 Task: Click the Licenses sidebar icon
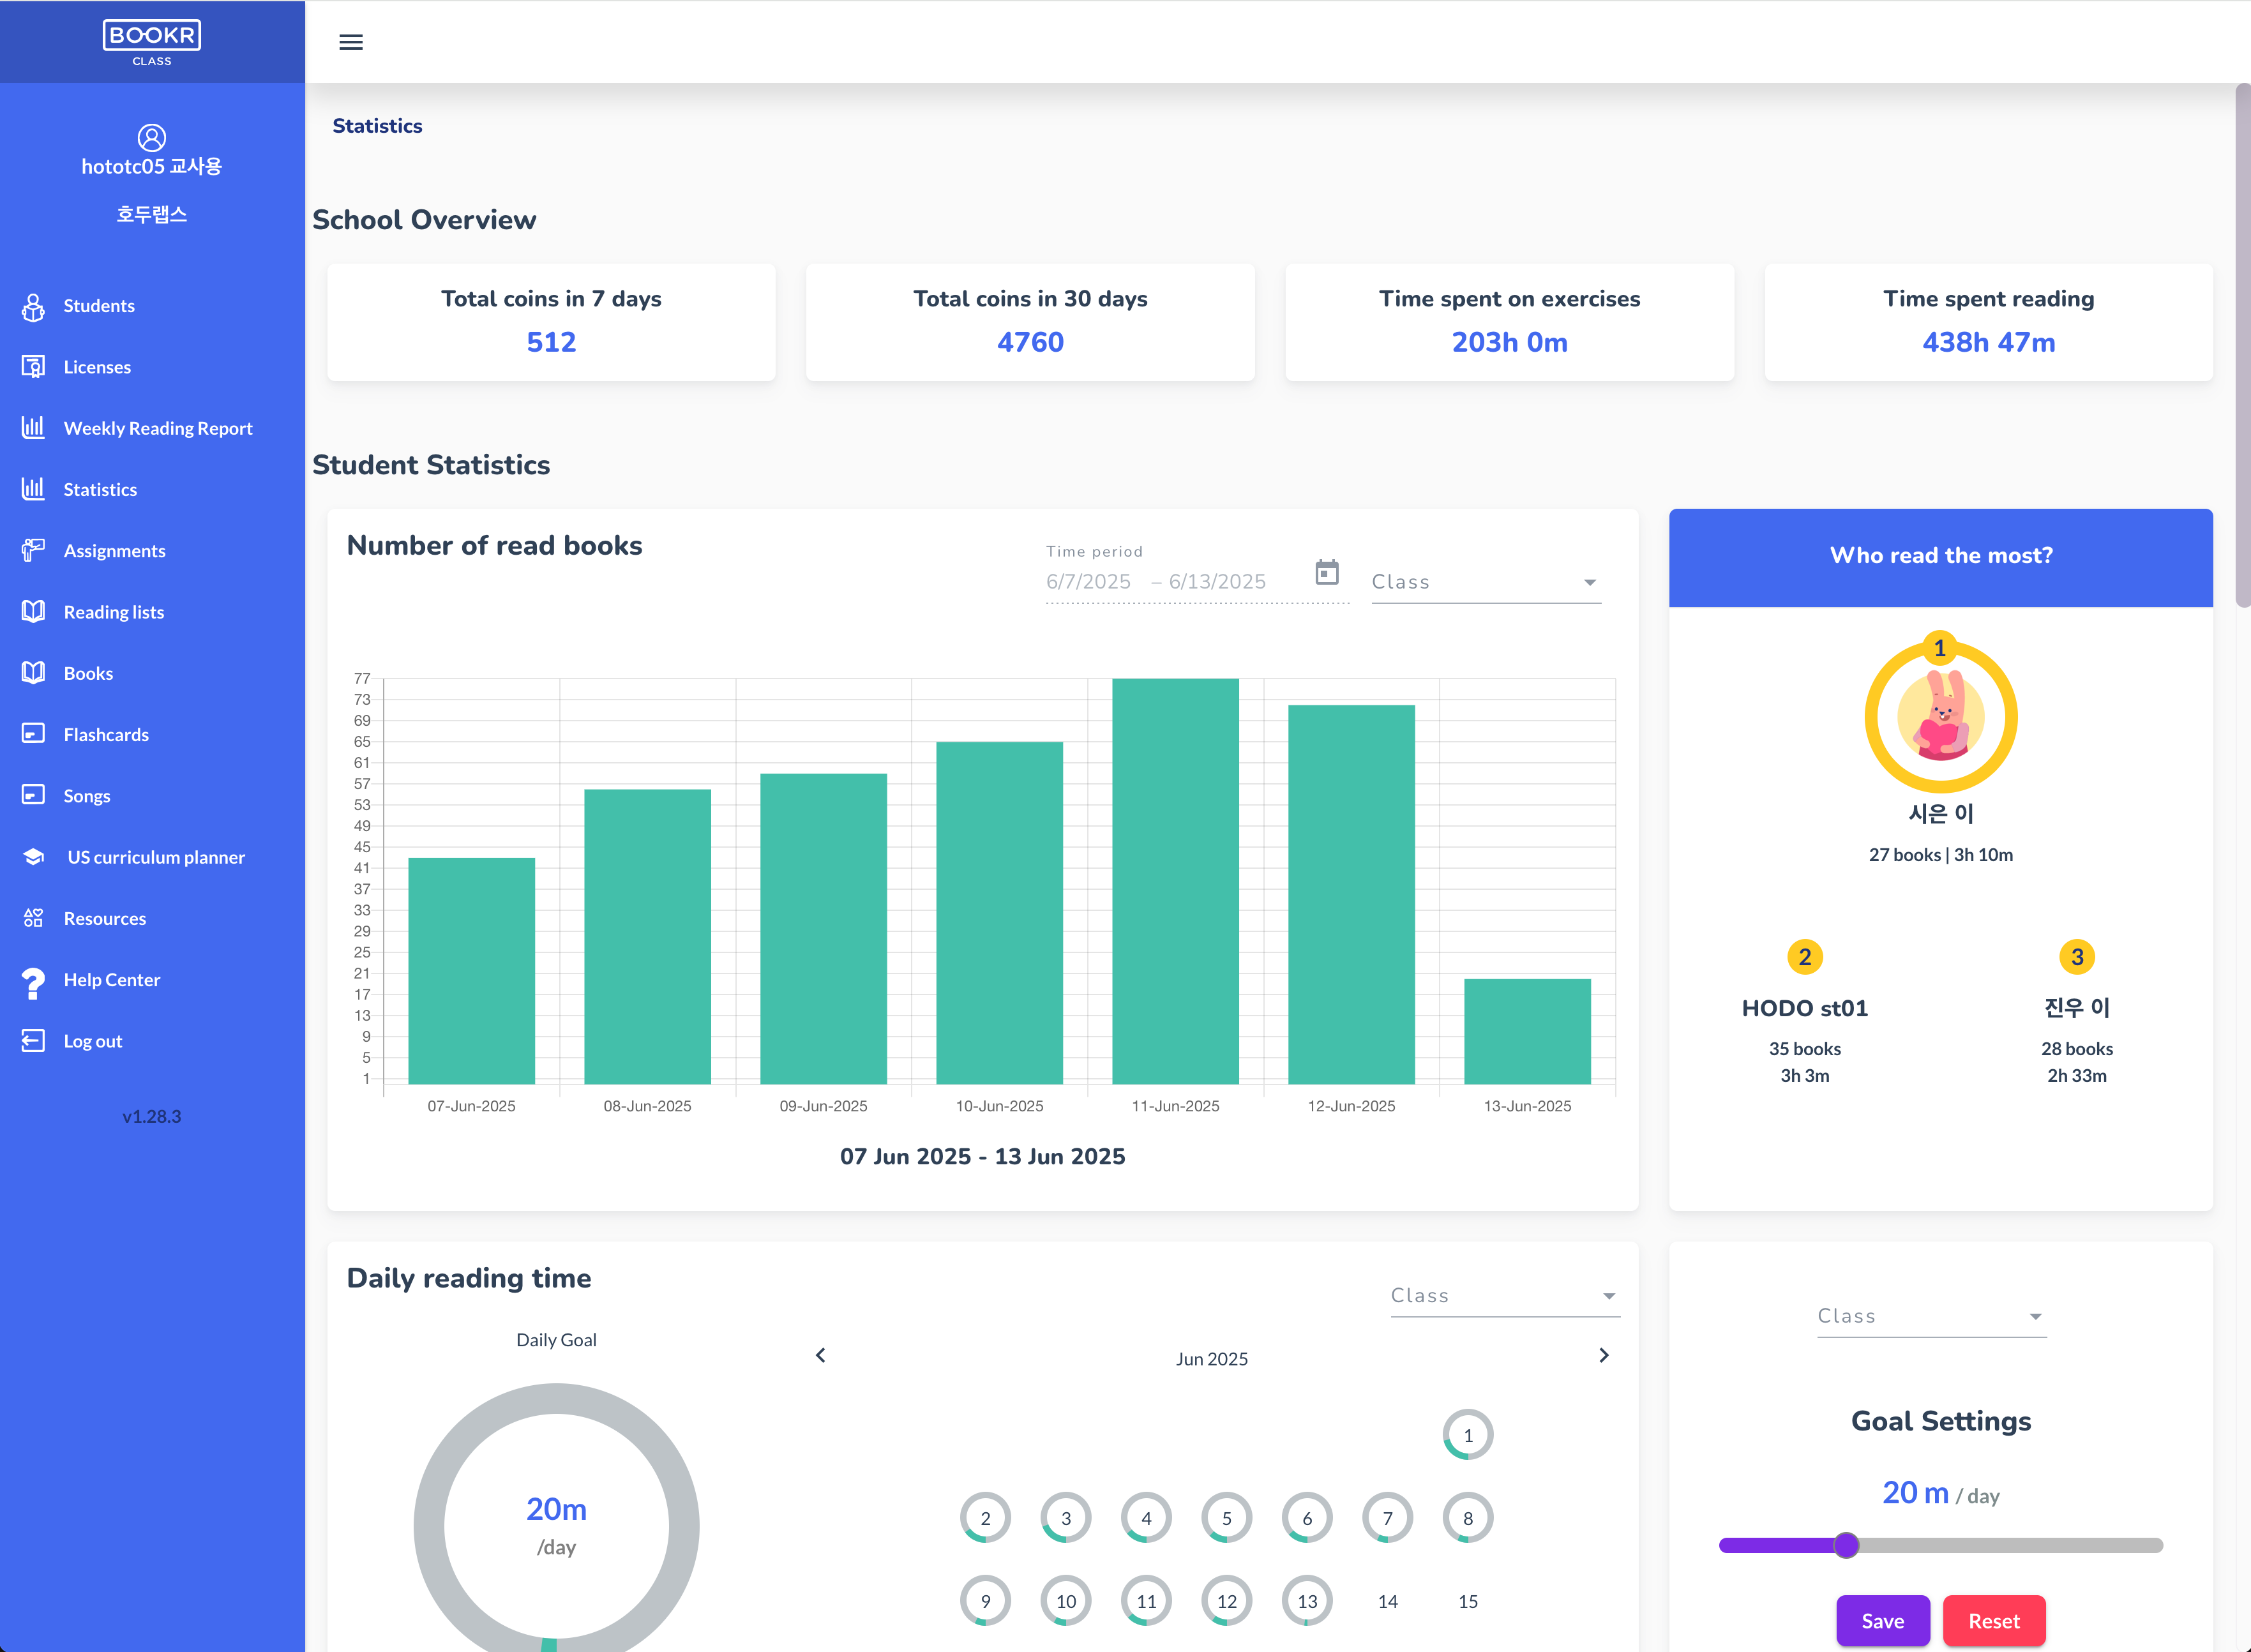tap(33, 367)
